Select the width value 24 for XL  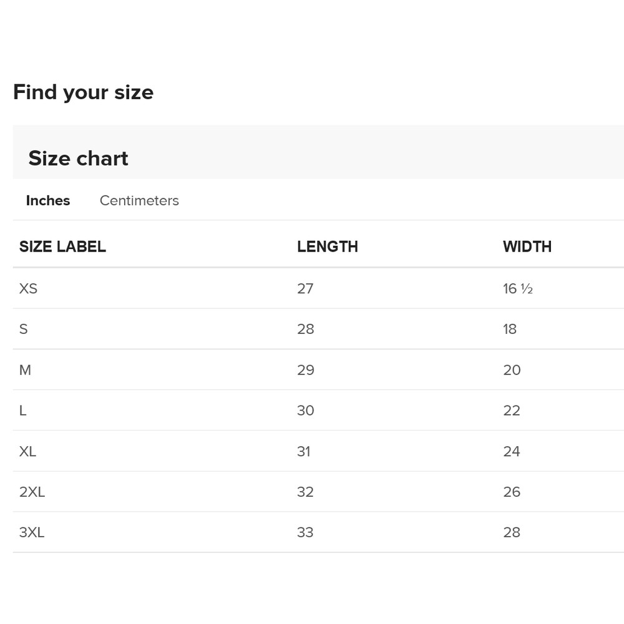click(512, 451)
